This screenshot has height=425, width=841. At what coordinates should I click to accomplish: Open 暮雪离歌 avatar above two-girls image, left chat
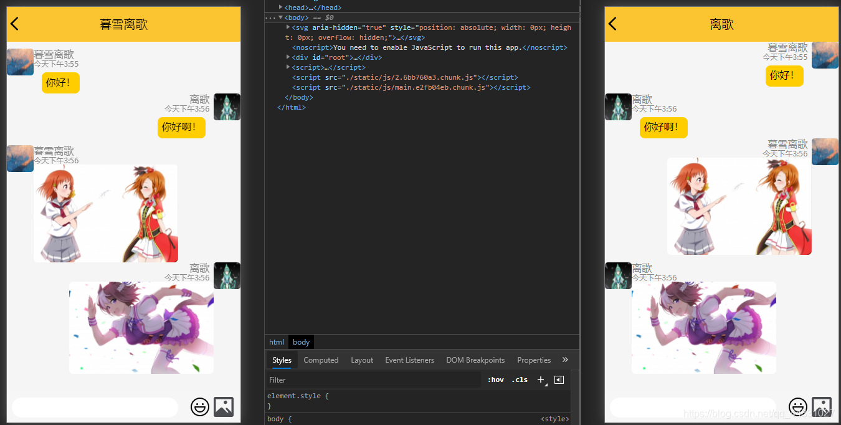(x=20, y=158)
